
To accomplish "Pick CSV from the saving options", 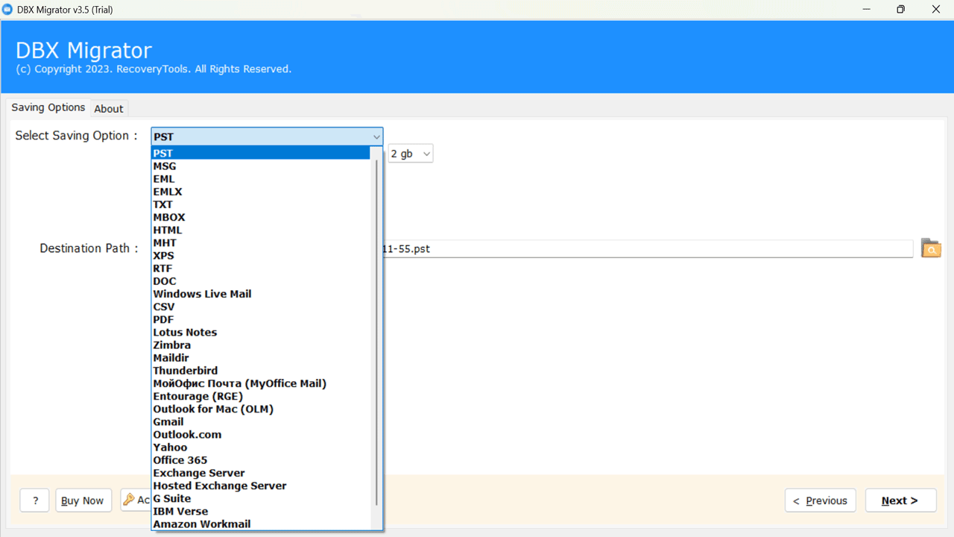I will [261, 307].
